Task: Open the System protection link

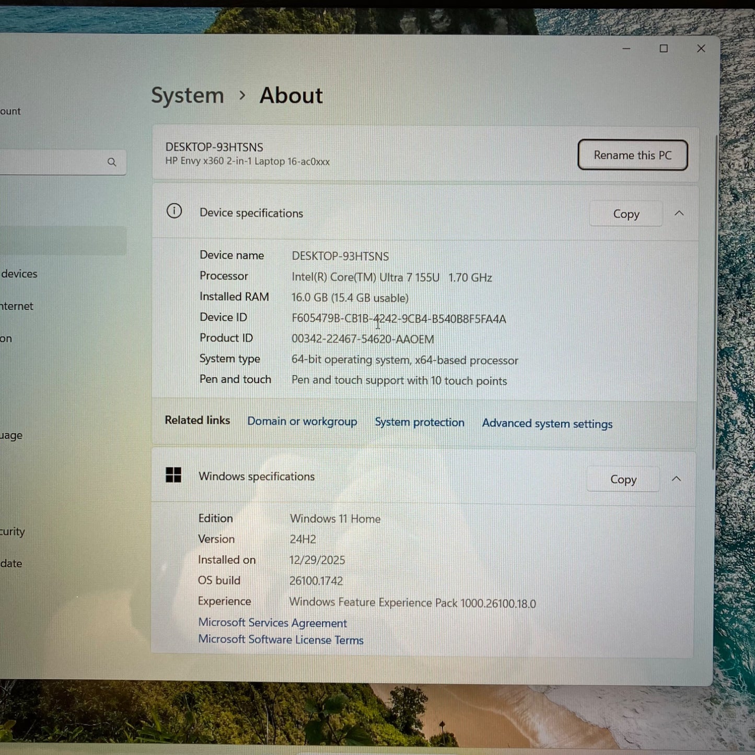Action: click(419, 422)
